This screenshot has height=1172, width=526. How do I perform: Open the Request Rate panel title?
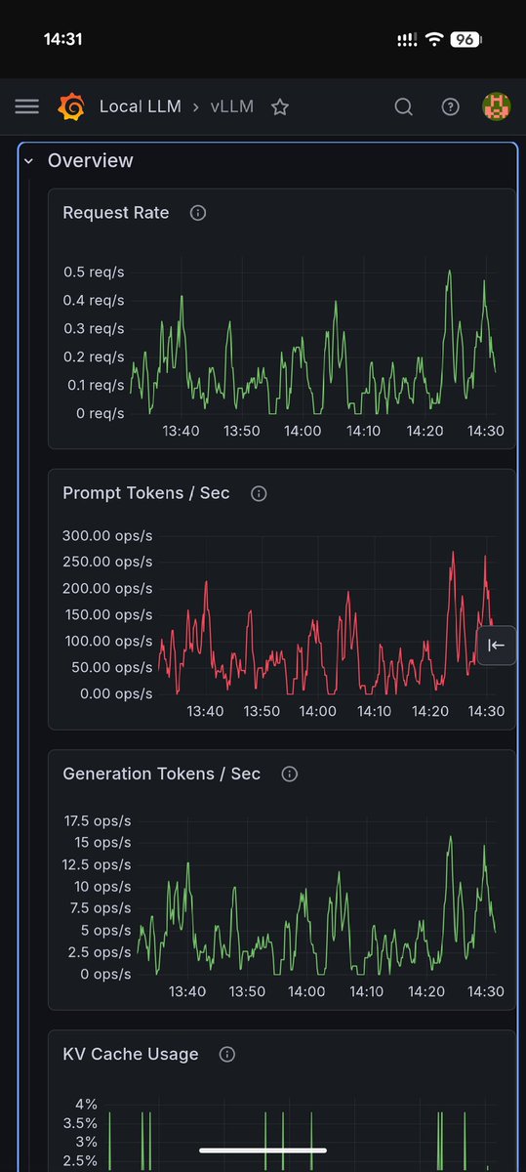[115, 212]
